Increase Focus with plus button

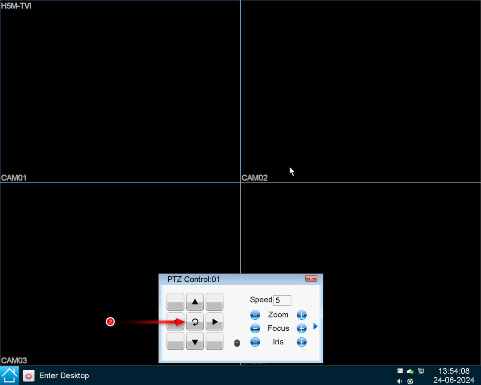tap(301, 328)
